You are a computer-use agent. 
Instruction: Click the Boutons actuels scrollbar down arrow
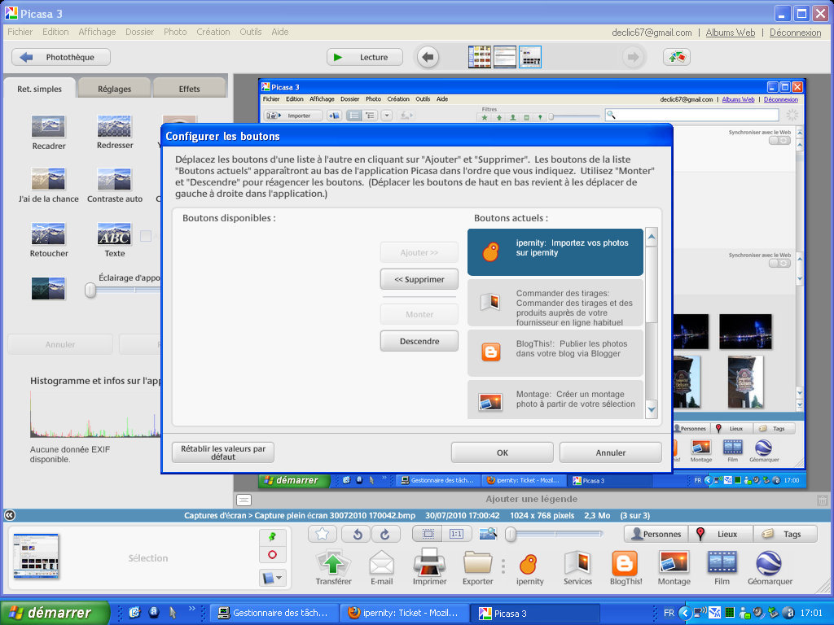coord(652,409)
